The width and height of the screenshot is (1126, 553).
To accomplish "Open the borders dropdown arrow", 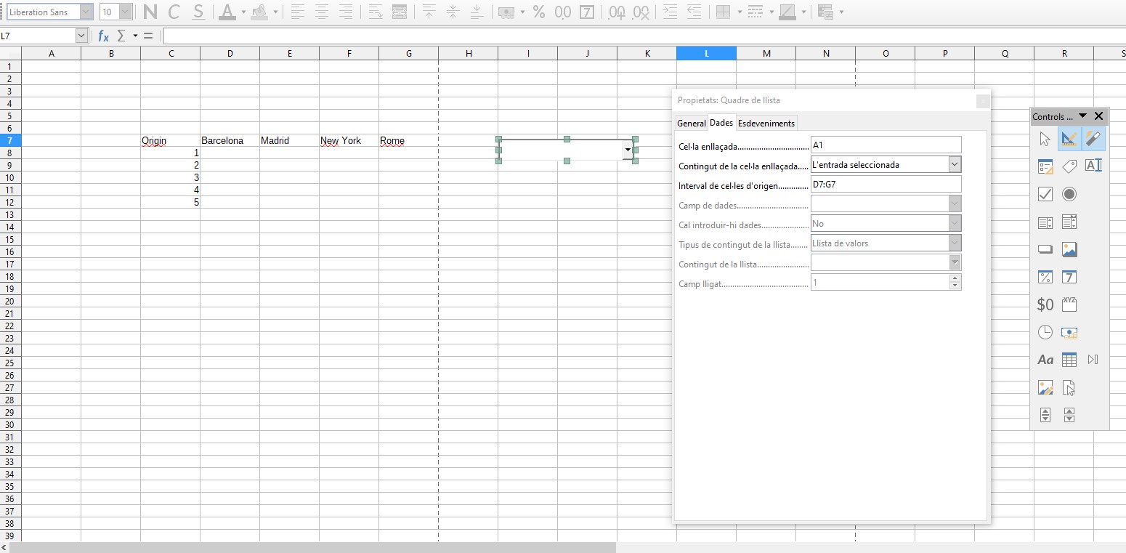I will 740,12.
